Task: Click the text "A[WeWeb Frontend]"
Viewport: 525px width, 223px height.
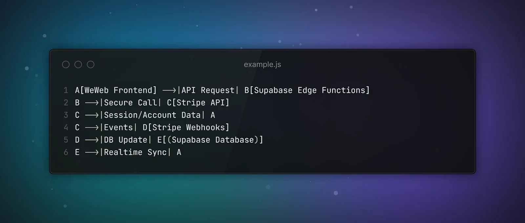Action: [116, 90]
